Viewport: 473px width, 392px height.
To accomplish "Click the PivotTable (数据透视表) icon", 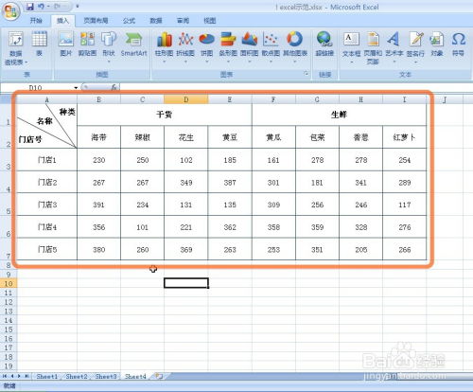I will point(16,40).
